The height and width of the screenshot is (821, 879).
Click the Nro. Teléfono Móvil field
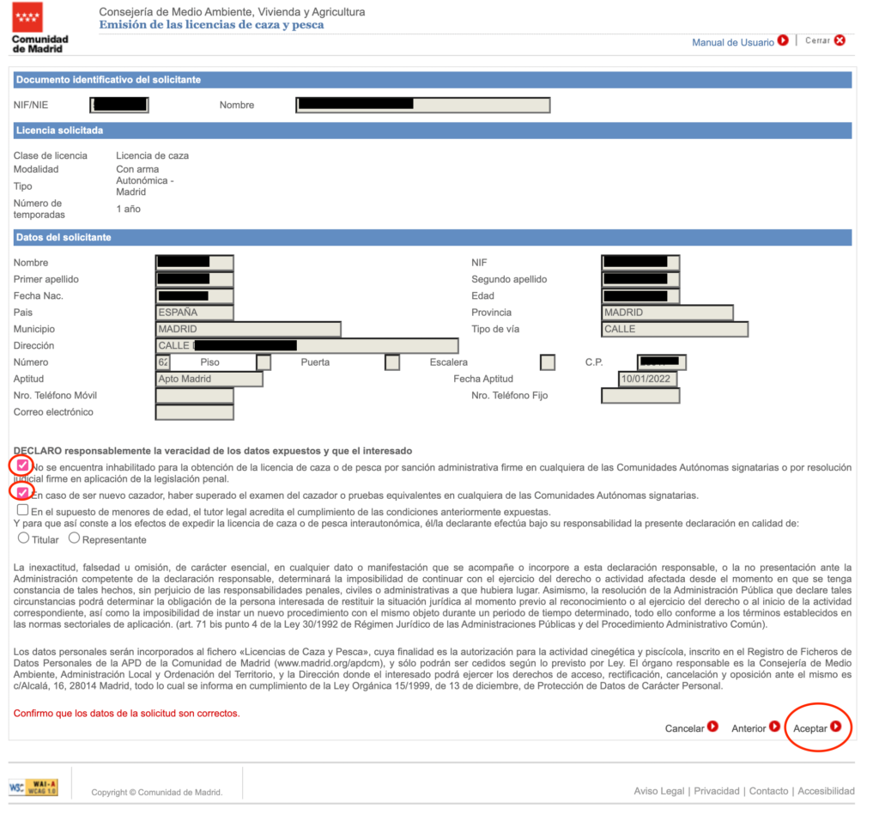point(194,395)
